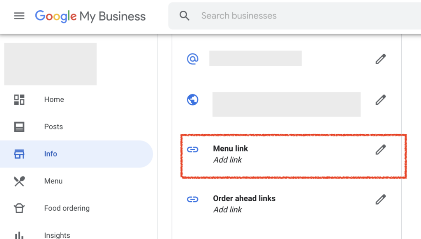Navigate to Food ordering
The width and height of the screenshot is (421, 239).
click(67, 208)
